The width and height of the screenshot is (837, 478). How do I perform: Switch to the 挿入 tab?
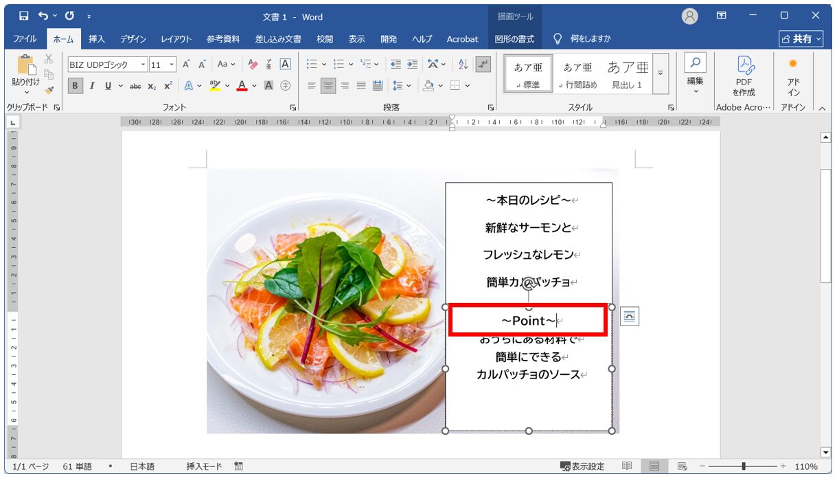pyautogui.click(x=97, y=39)
